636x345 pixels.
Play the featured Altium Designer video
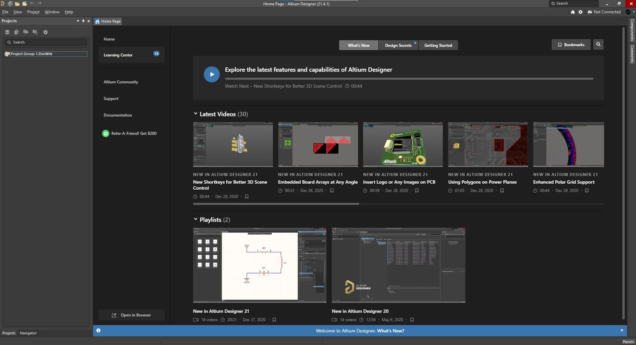(x=212, y=74)
